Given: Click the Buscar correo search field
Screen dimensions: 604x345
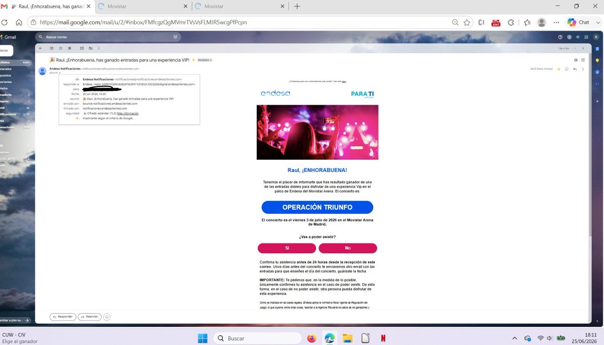Looking at the screenshot, I should [x=108, y=37].
